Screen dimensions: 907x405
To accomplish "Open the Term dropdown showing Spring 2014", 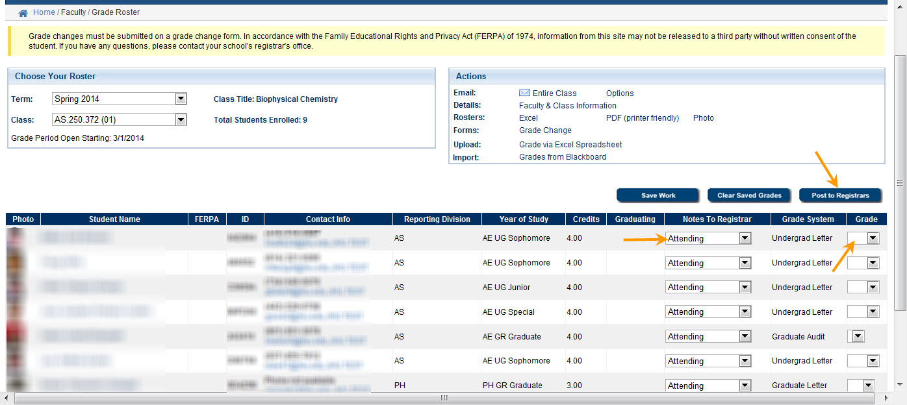I will click(x=120, y=99).
